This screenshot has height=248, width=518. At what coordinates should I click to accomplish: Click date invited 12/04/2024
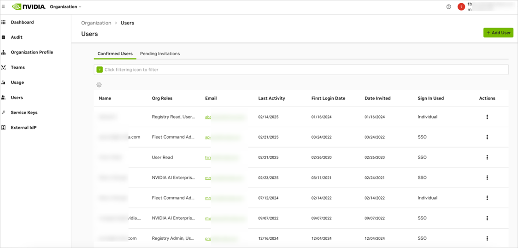pos(375,238)
